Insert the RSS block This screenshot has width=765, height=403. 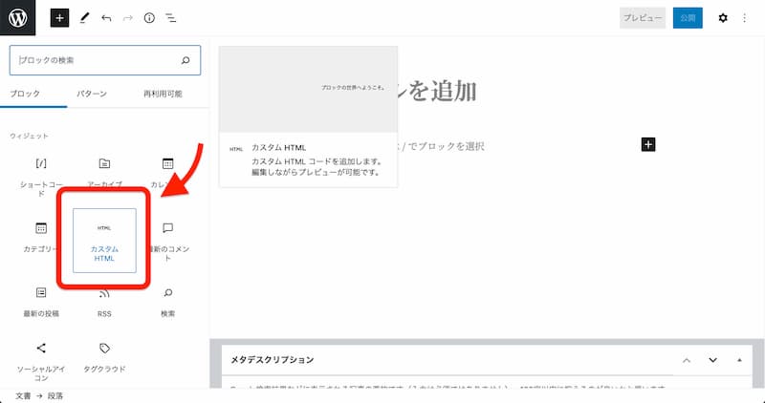click(104, 302)
